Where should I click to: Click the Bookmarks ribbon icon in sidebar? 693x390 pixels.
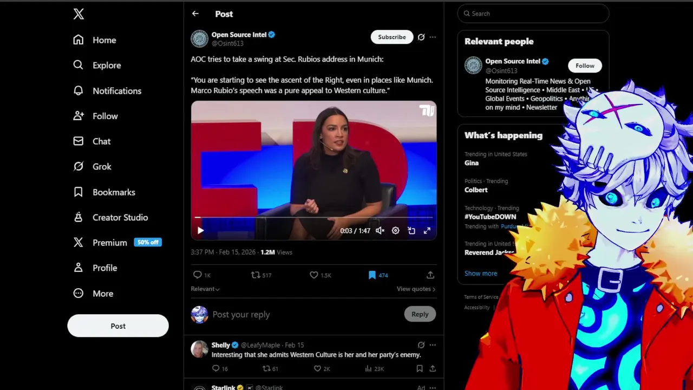click(x=79, y=192)
